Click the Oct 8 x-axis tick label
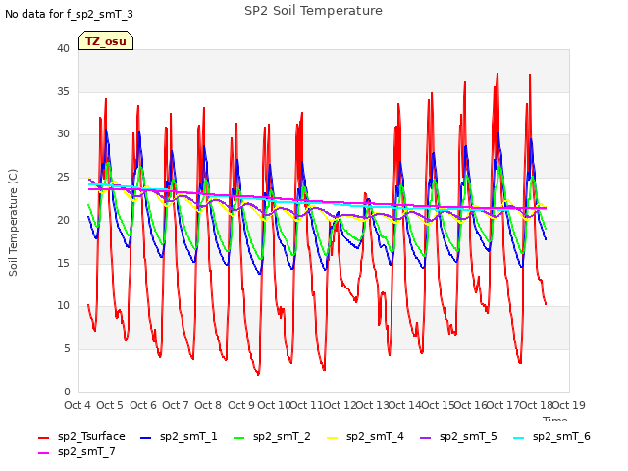Viewport: 628px width, 471px height. pyautogui.click(x=208, y=405)
